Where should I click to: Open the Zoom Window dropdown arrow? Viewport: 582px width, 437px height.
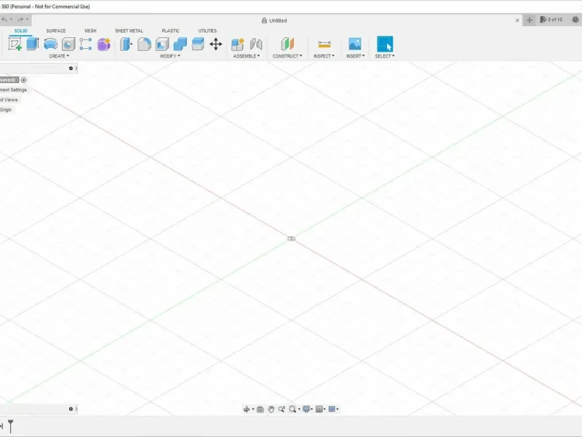[299, 409]
